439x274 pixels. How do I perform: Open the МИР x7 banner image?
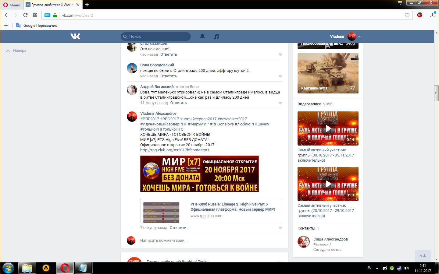click(x=199, y=174)
